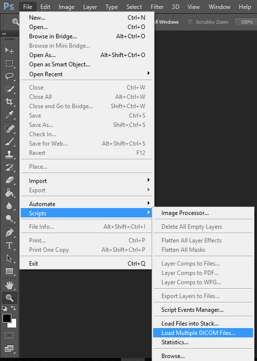Select the Quick Selection tool
The height and width of the screenshot is (361, 257).
9,89
